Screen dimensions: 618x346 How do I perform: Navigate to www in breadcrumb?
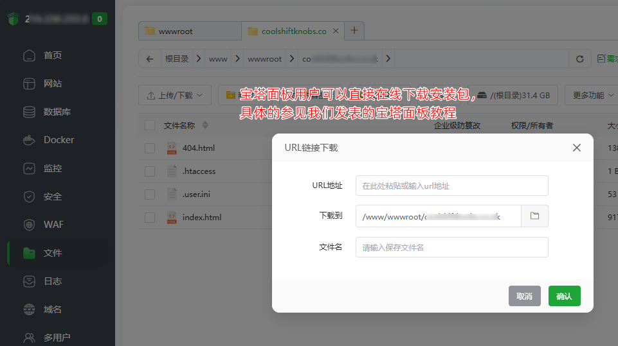tap(218, 59)
